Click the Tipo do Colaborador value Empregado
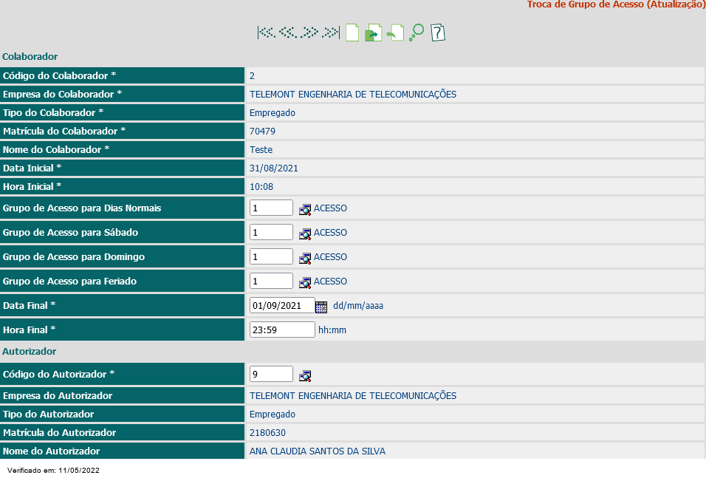706x481 pixels. coord(273,112)
